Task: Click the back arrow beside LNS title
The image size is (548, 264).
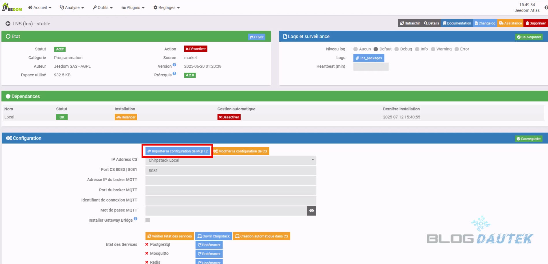Action: coord(8,24)
